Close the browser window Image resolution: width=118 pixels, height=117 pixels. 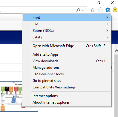point(112,3)
